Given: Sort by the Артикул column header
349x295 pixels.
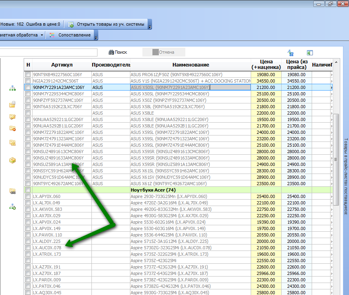Looking at the screenshot, I should click(x=62, y=65).
